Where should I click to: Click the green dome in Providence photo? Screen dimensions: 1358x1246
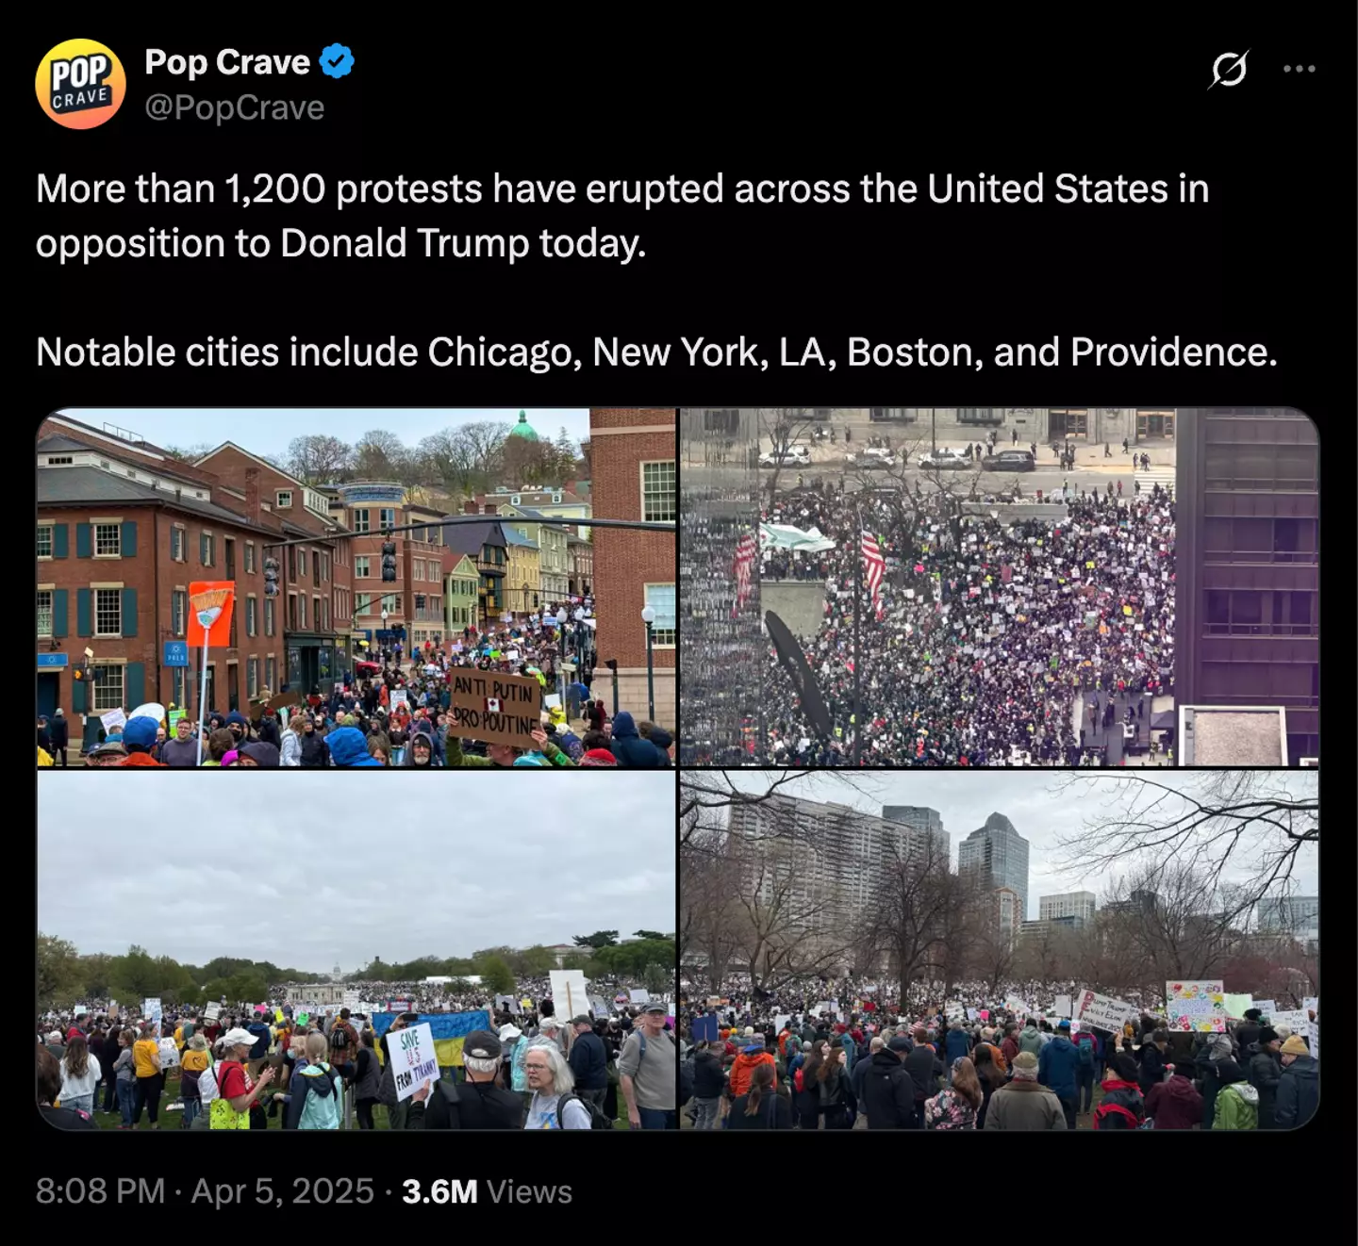click(523, 428)
